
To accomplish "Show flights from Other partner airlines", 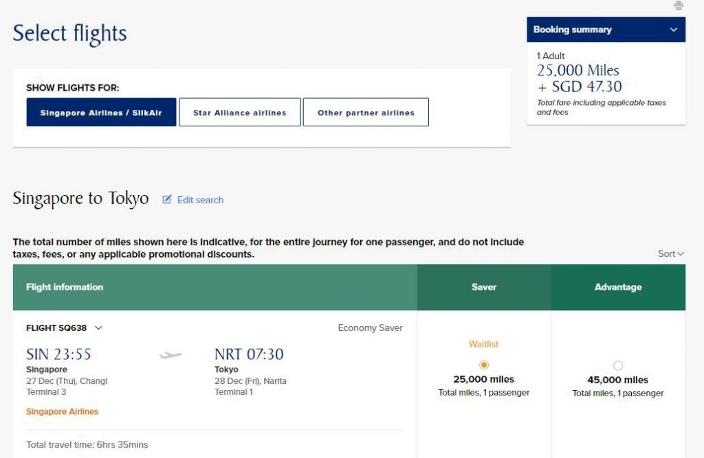I will pos(366,112).
